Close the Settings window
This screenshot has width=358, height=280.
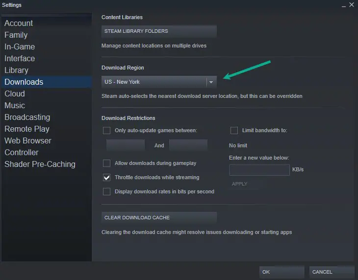coord(352,5)
